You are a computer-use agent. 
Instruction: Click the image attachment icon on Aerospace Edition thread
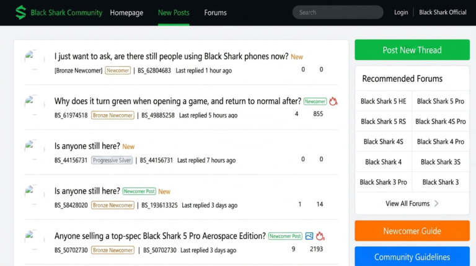pyautogui.click(x=309, y=236)
